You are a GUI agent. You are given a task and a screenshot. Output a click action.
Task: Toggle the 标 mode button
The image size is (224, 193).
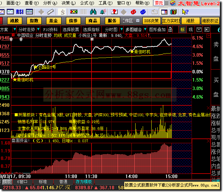[182, 30]
